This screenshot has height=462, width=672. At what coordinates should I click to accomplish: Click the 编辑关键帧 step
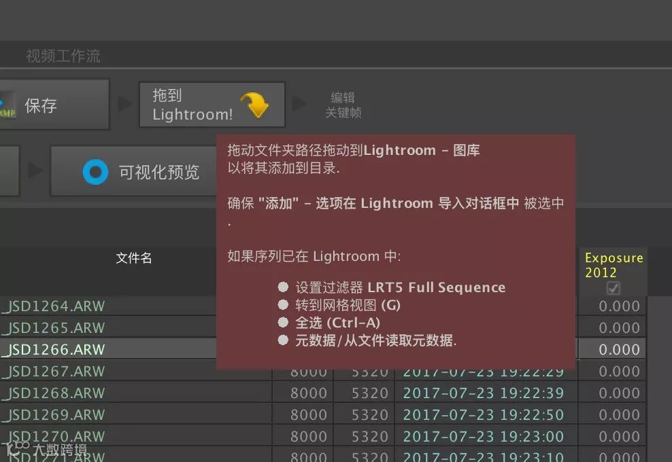click(343, 105)
